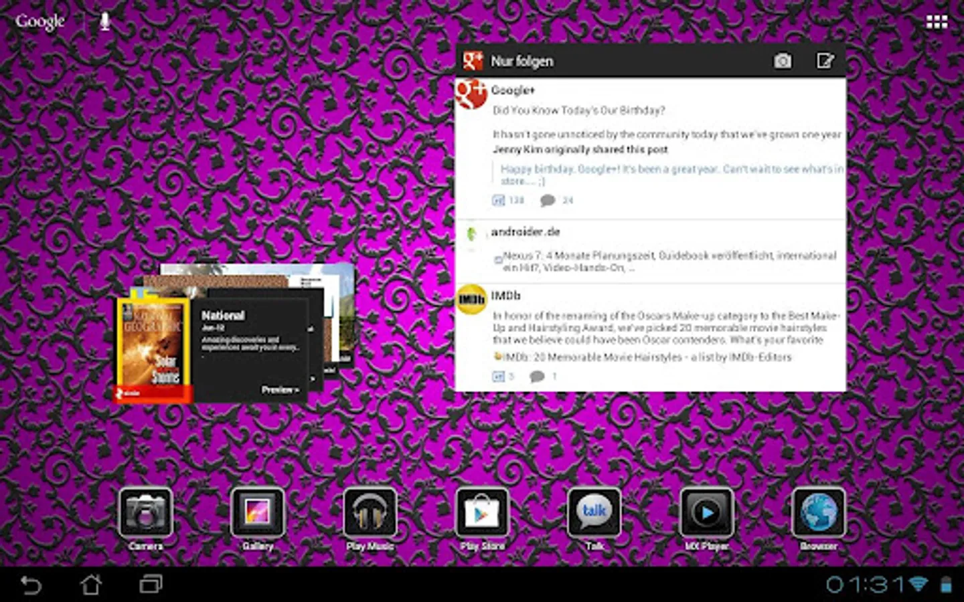Screen dimensions: 964x602
Task: Open the Google search widget
Action: (40, 21)
